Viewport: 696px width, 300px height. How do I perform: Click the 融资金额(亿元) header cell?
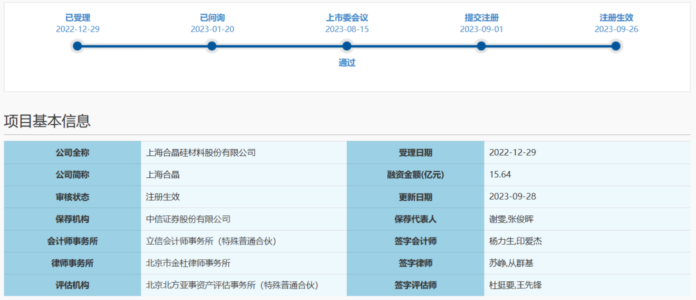pyautogui.click(x=416, y=175)
